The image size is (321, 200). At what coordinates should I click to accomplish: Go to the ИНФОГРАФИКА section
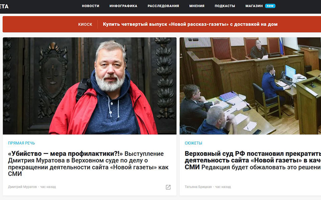tap(123, 6)
